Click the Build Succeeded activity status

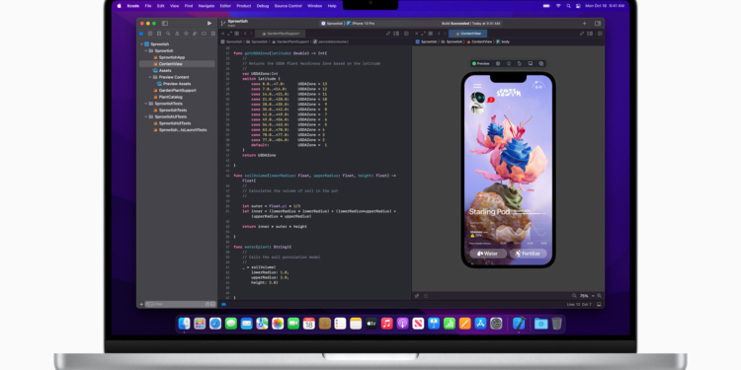point(470,23)
